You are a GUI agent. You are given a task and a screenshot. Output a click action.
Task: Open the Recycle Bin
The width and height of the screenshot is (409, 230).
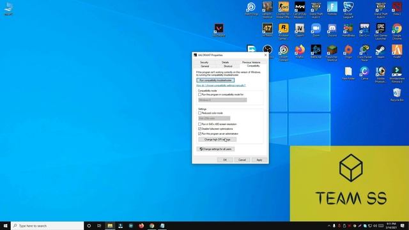(x=397, y=95)
